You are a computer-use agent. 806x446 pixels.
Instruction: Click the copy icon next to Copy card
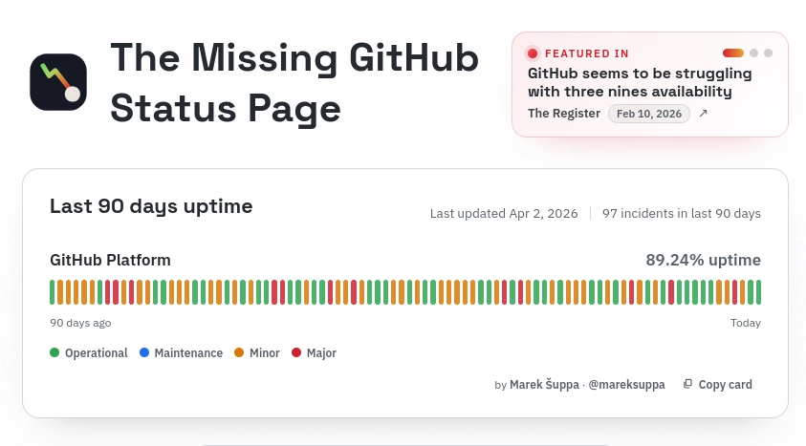click(687, 385)
